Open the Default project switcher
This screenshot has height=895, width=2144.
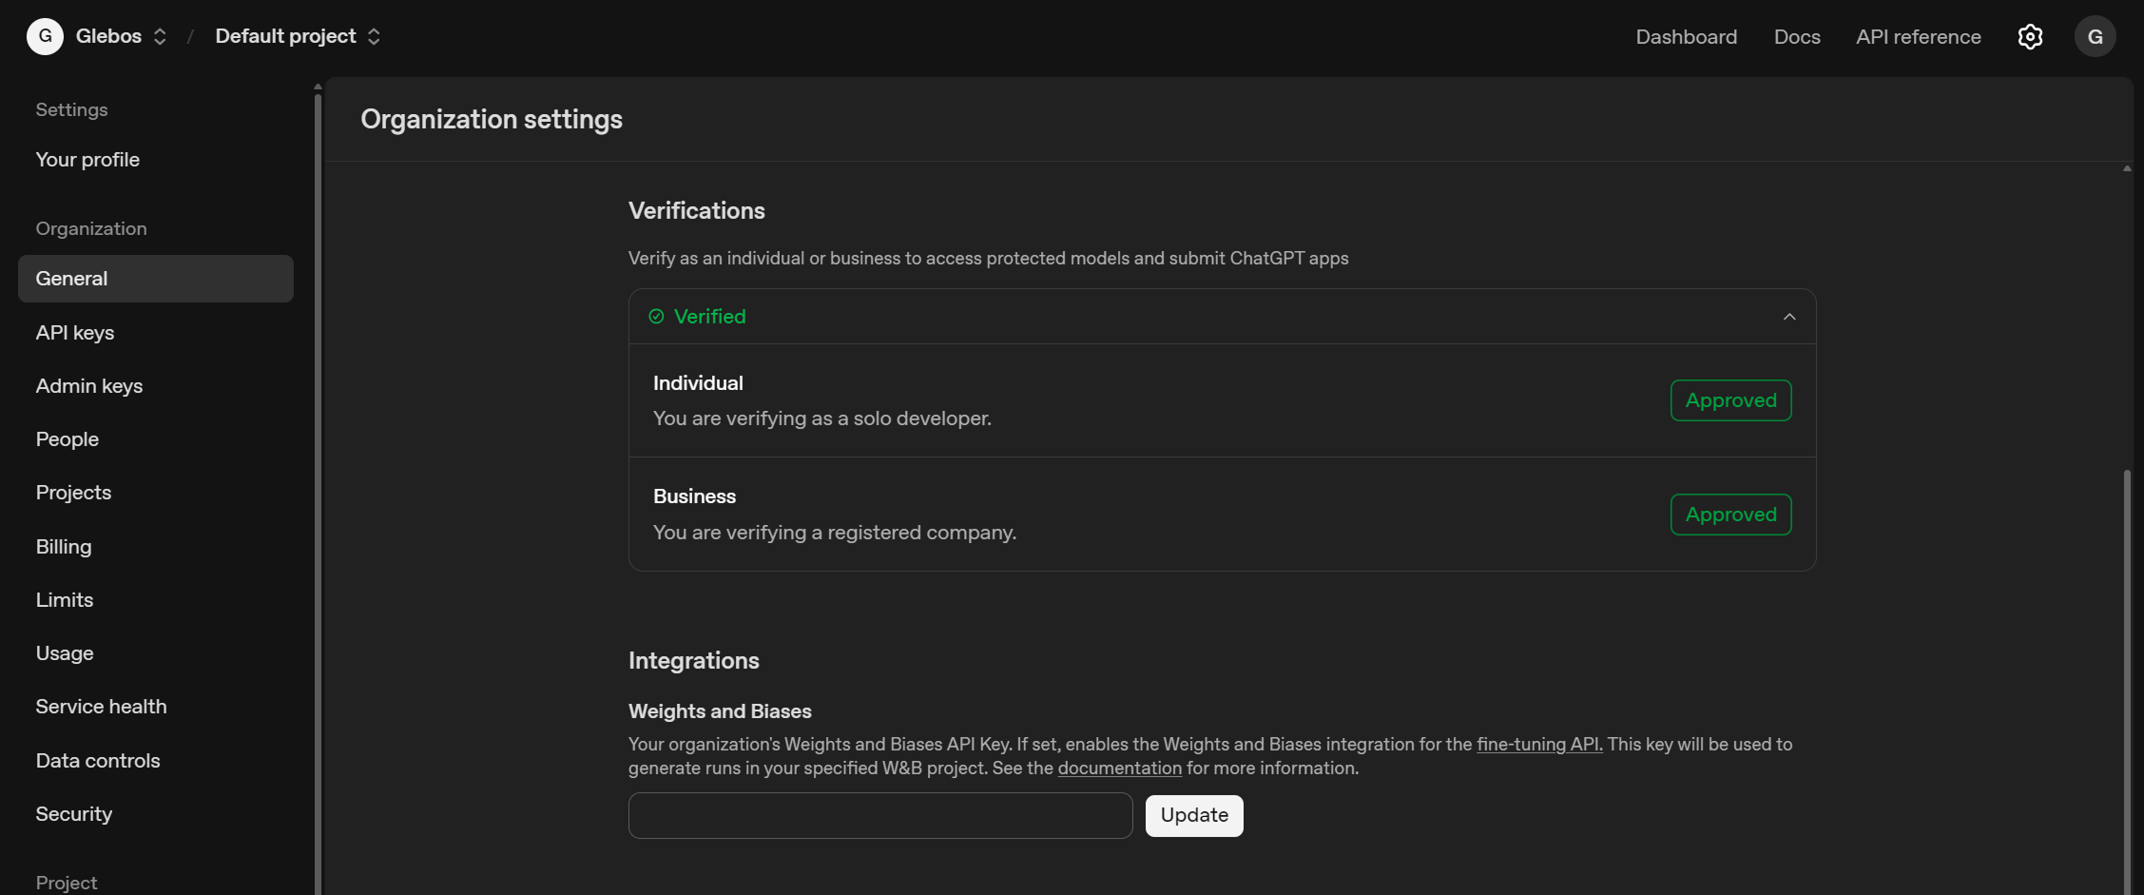(375, 36)
